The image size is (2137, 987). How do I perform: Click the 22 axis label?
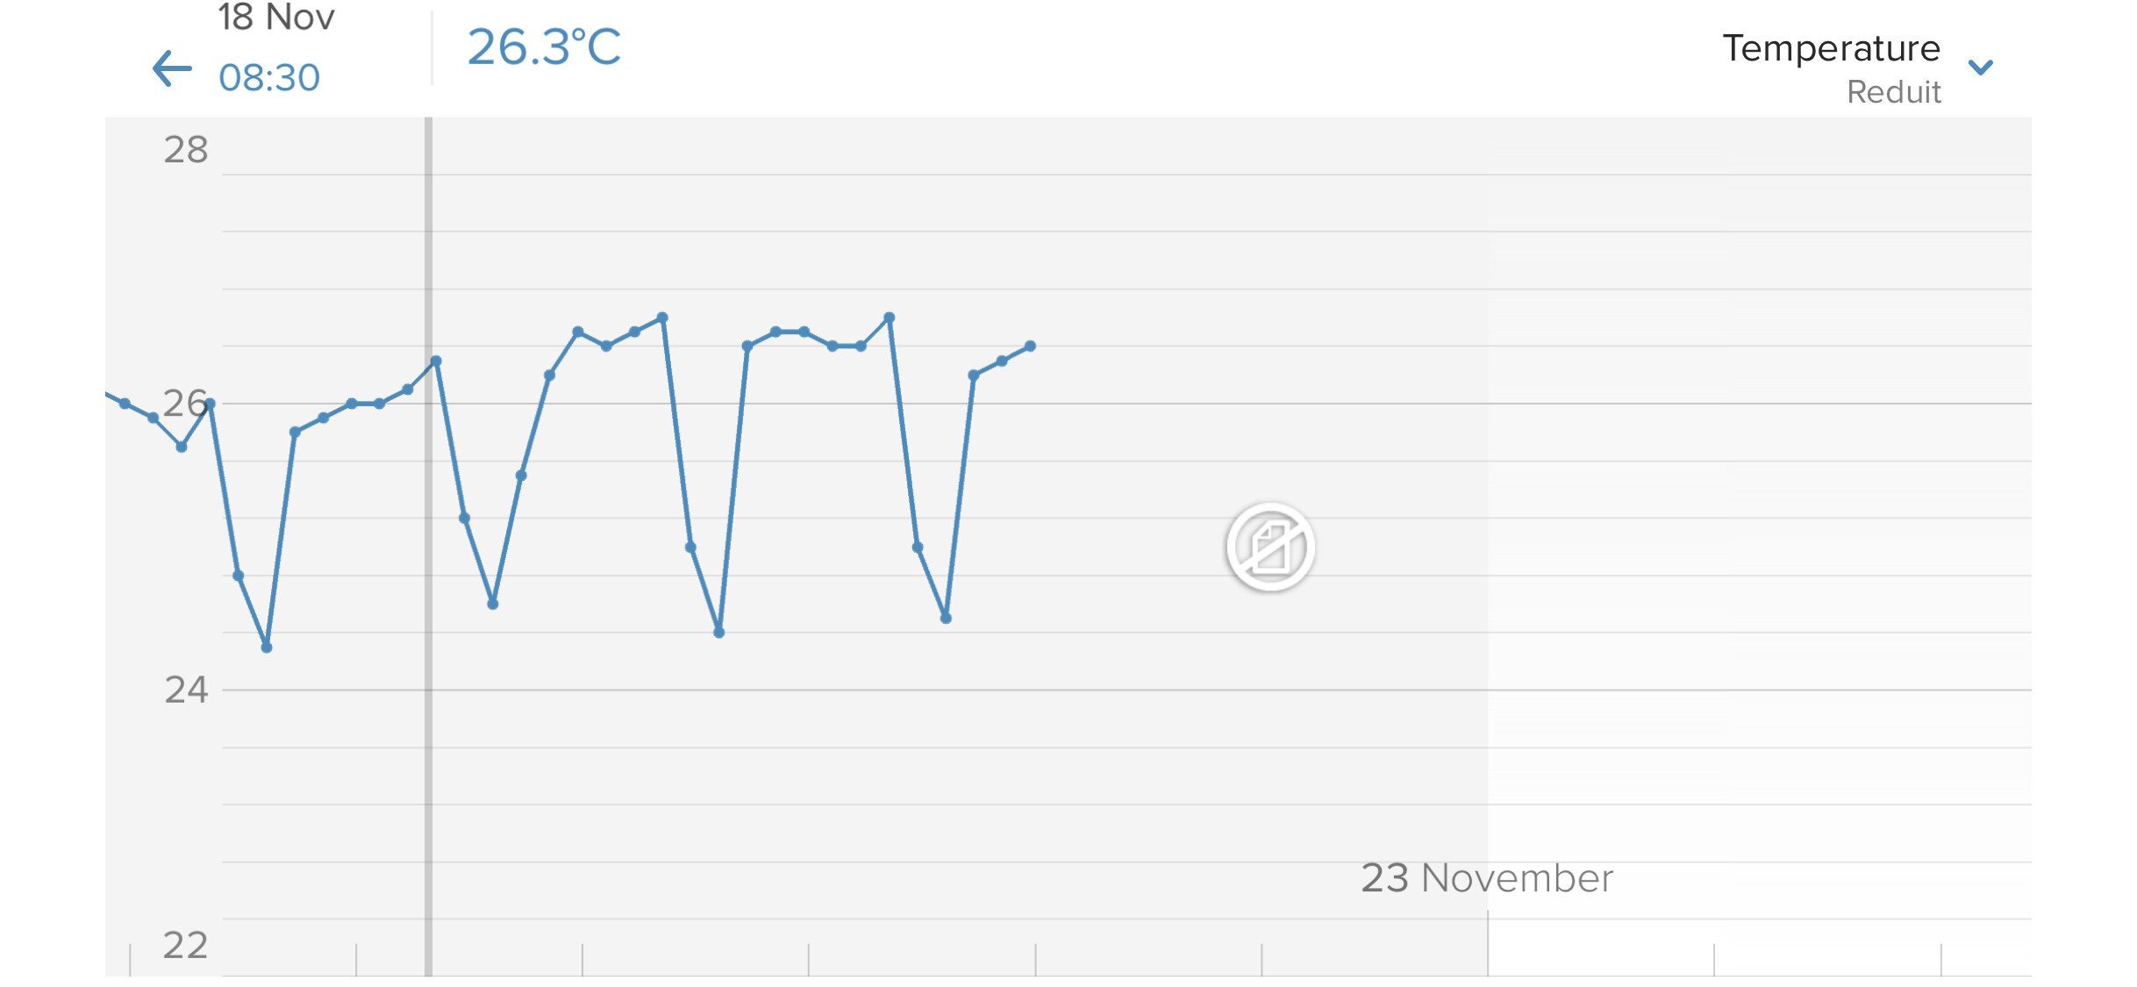click(x=186, y=946)
